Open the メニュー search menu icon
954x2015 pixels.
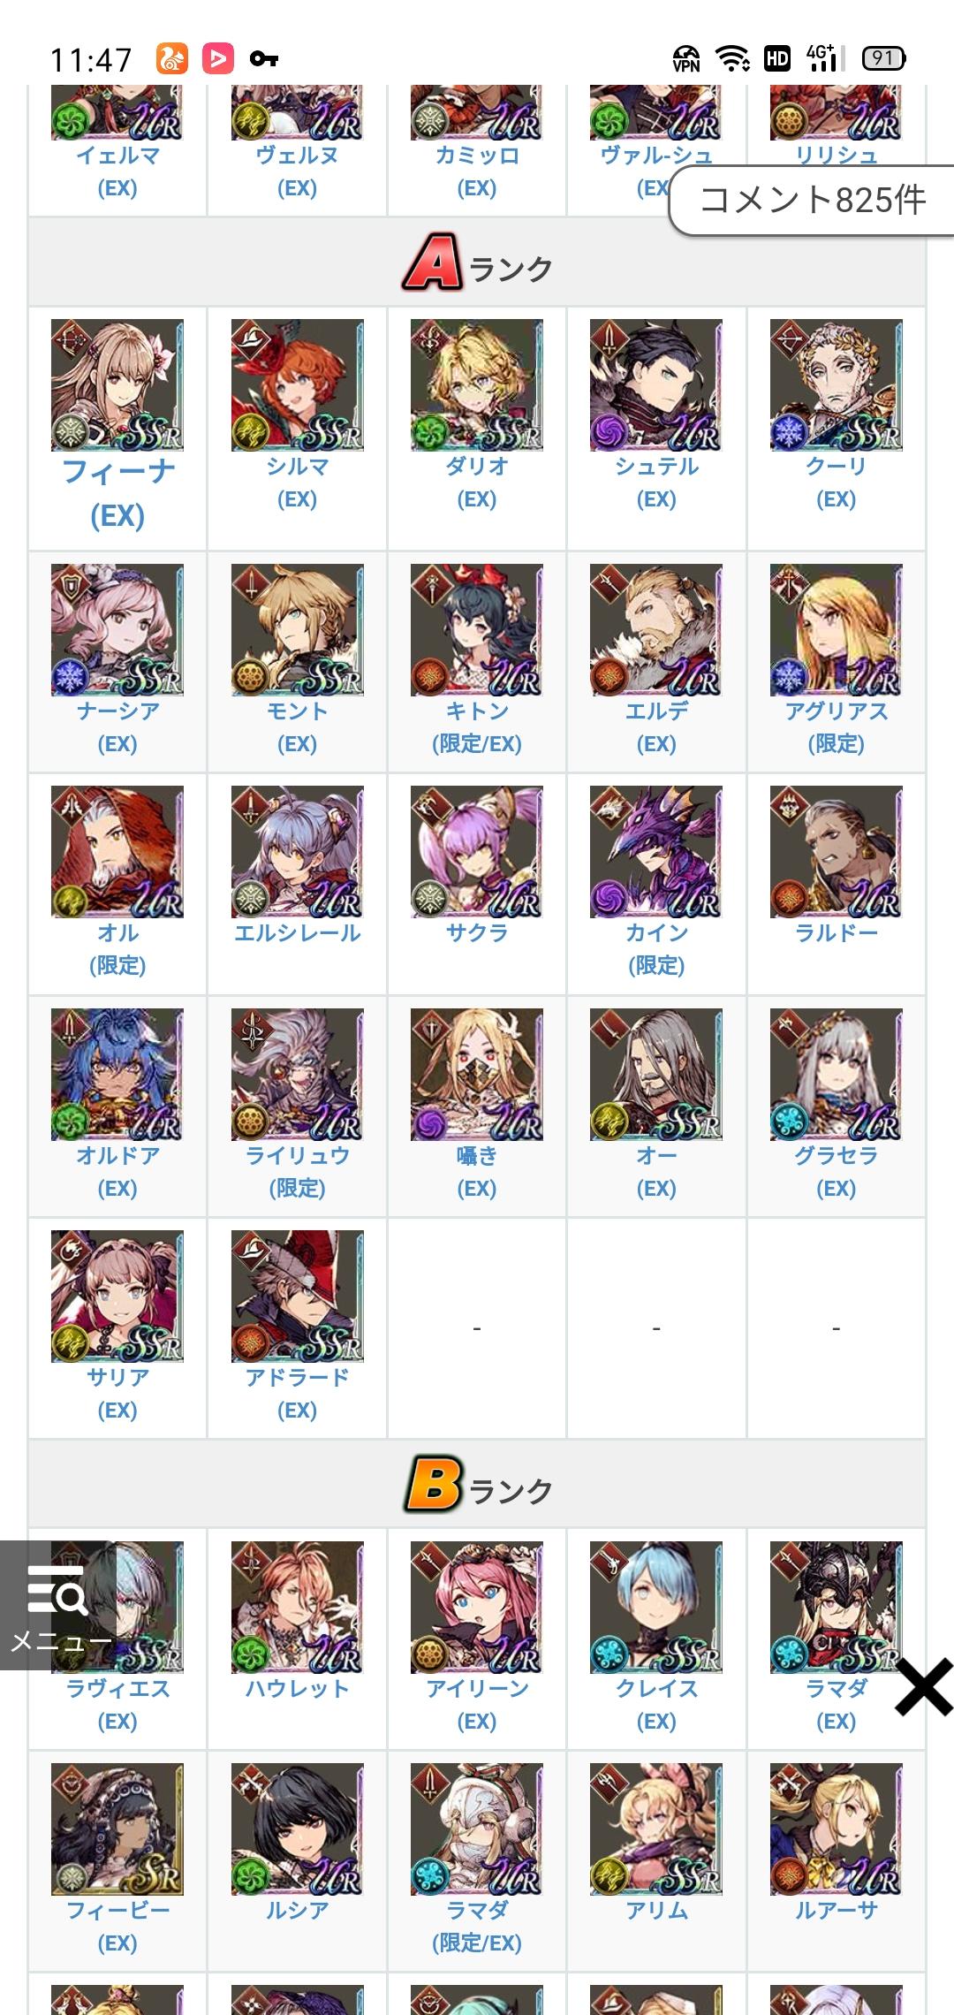coord(57,1605)
